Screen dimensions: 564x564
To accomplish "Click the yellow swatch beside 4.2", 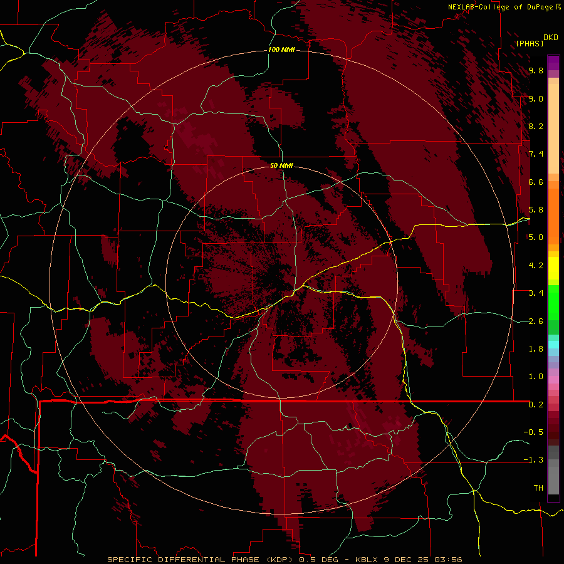I will (x=553, y=268).
